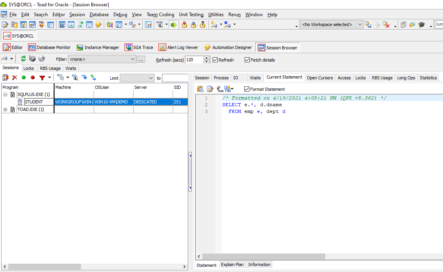Image resolution: width=443 pixels, height=272 pixels.
Task: Click the green flask with plus icon
Action: pyautogui.click(x=80, y=24)
